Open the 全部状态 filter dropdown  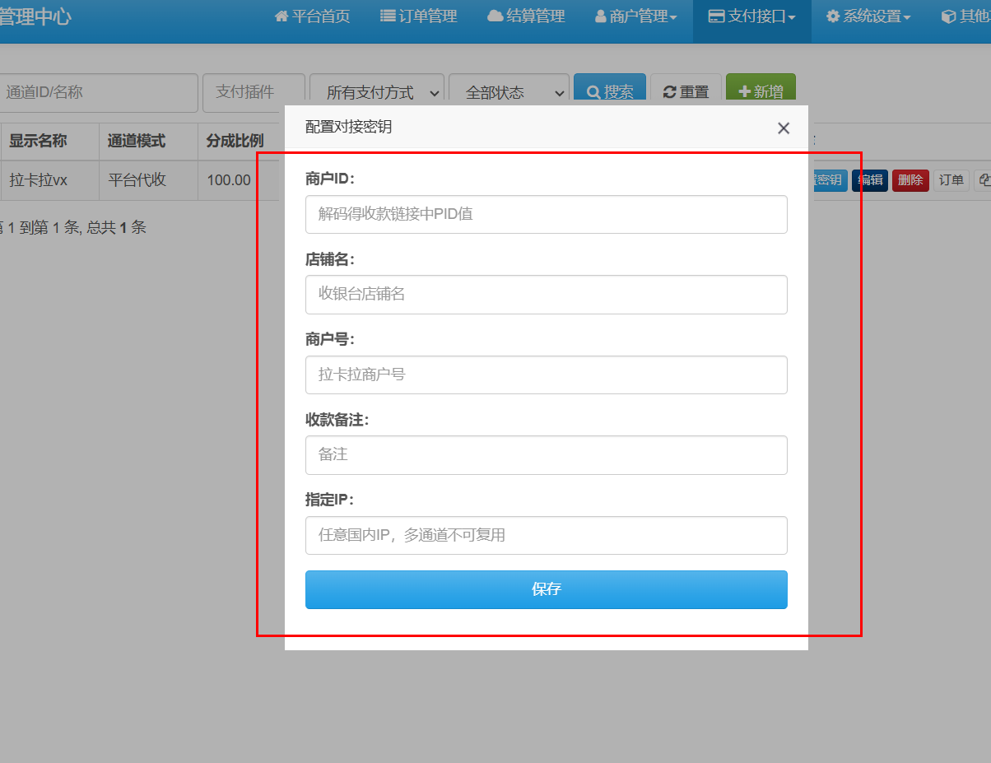(x=509, y=93)
